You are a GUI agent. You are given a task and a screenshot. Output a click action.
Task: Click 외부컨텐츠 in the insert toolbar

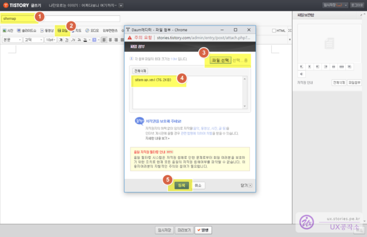tap(110, 31)
